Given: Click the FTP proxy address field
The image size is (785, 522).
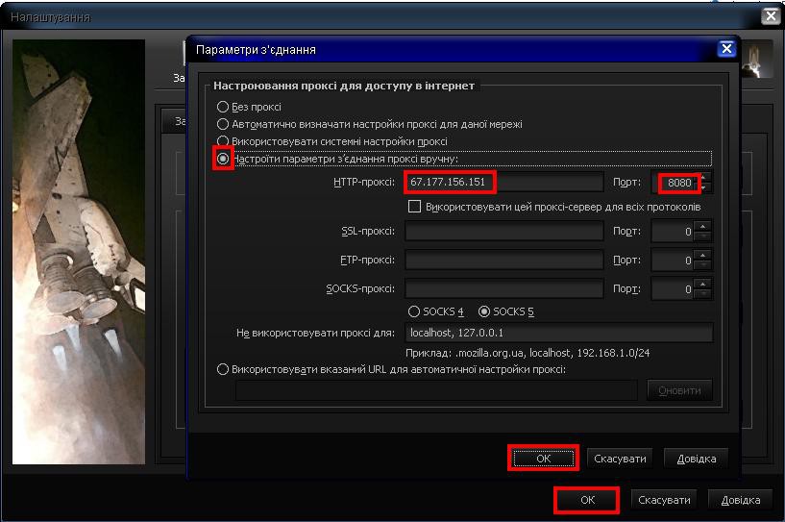Looking at the screenshot, I should click(x=504, y=260).
